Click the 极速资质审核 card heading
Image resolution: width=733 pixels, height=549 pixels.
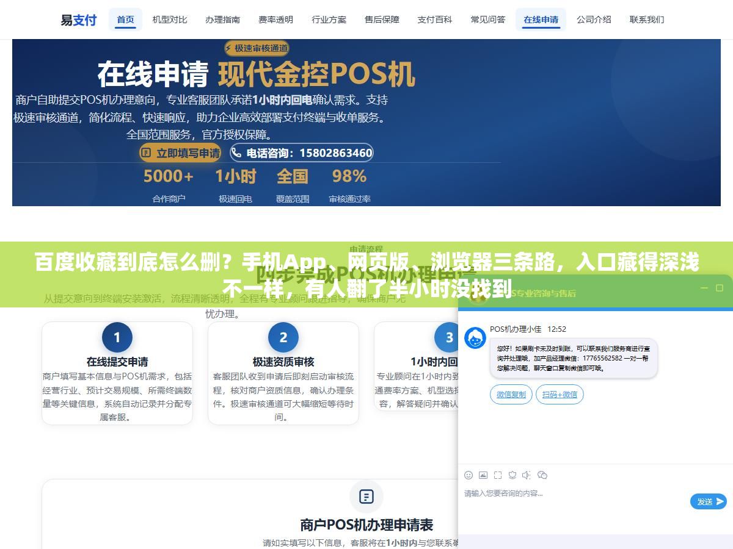pos(283,362)
